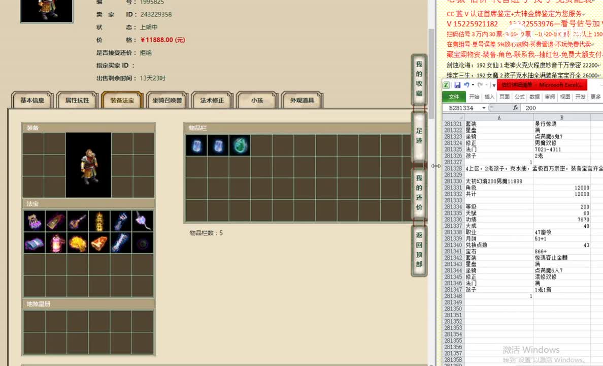Open the 基本信息 tab

[x=32, y=100]
